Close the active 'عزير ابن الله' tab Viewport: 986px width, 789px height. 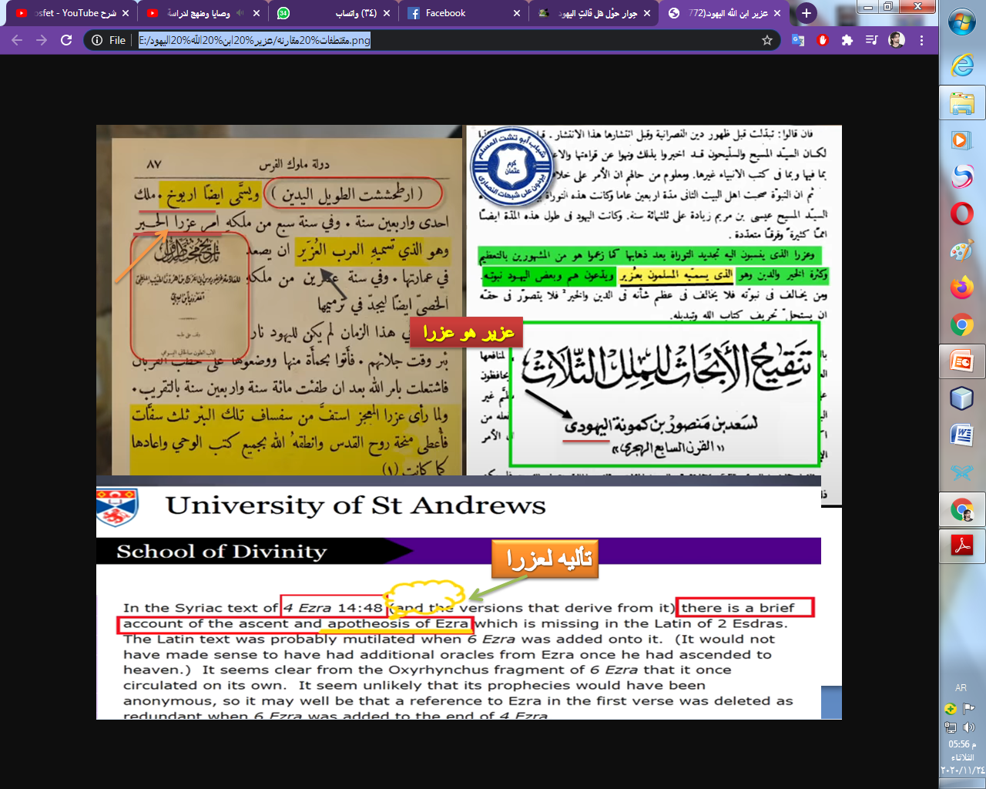pos(776,13)
